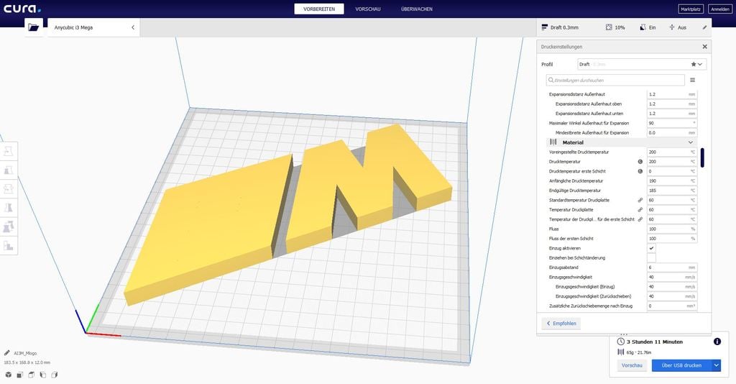Open settings visibility hamburger menu
The width and height of the screenshot is (736, 384).
pos(692,81)
